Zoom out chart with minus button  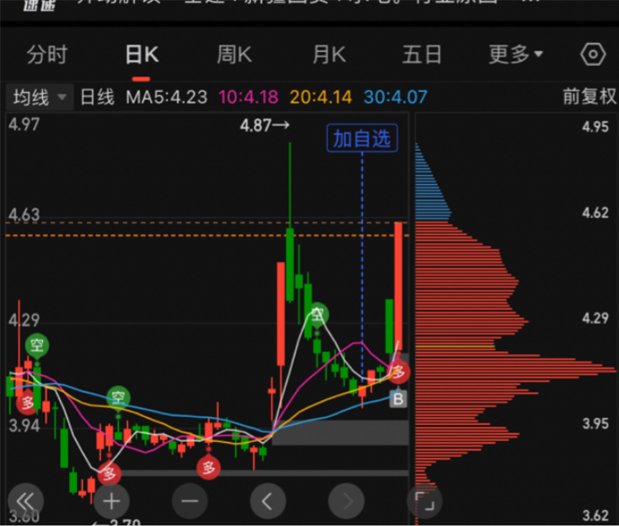click(x=189, y=501)
